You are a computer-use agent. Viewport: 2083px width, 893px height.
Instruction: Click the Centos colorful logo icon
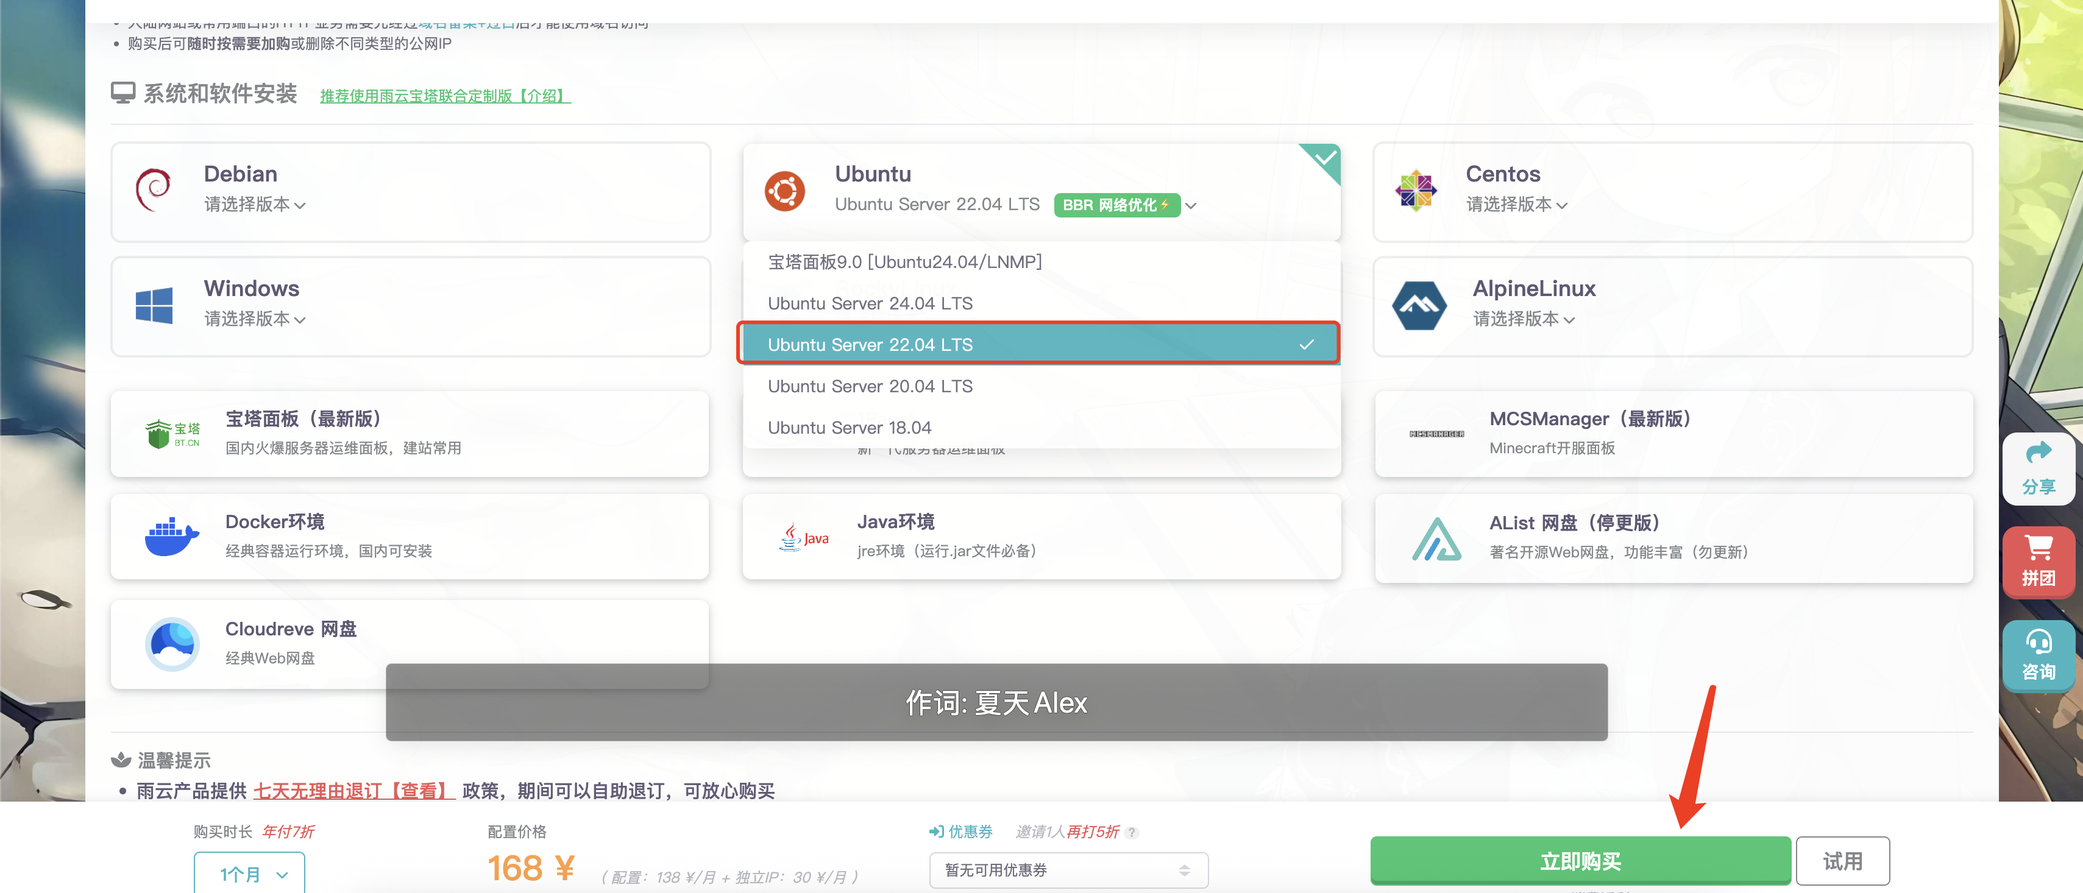[x=1416, y=191]
